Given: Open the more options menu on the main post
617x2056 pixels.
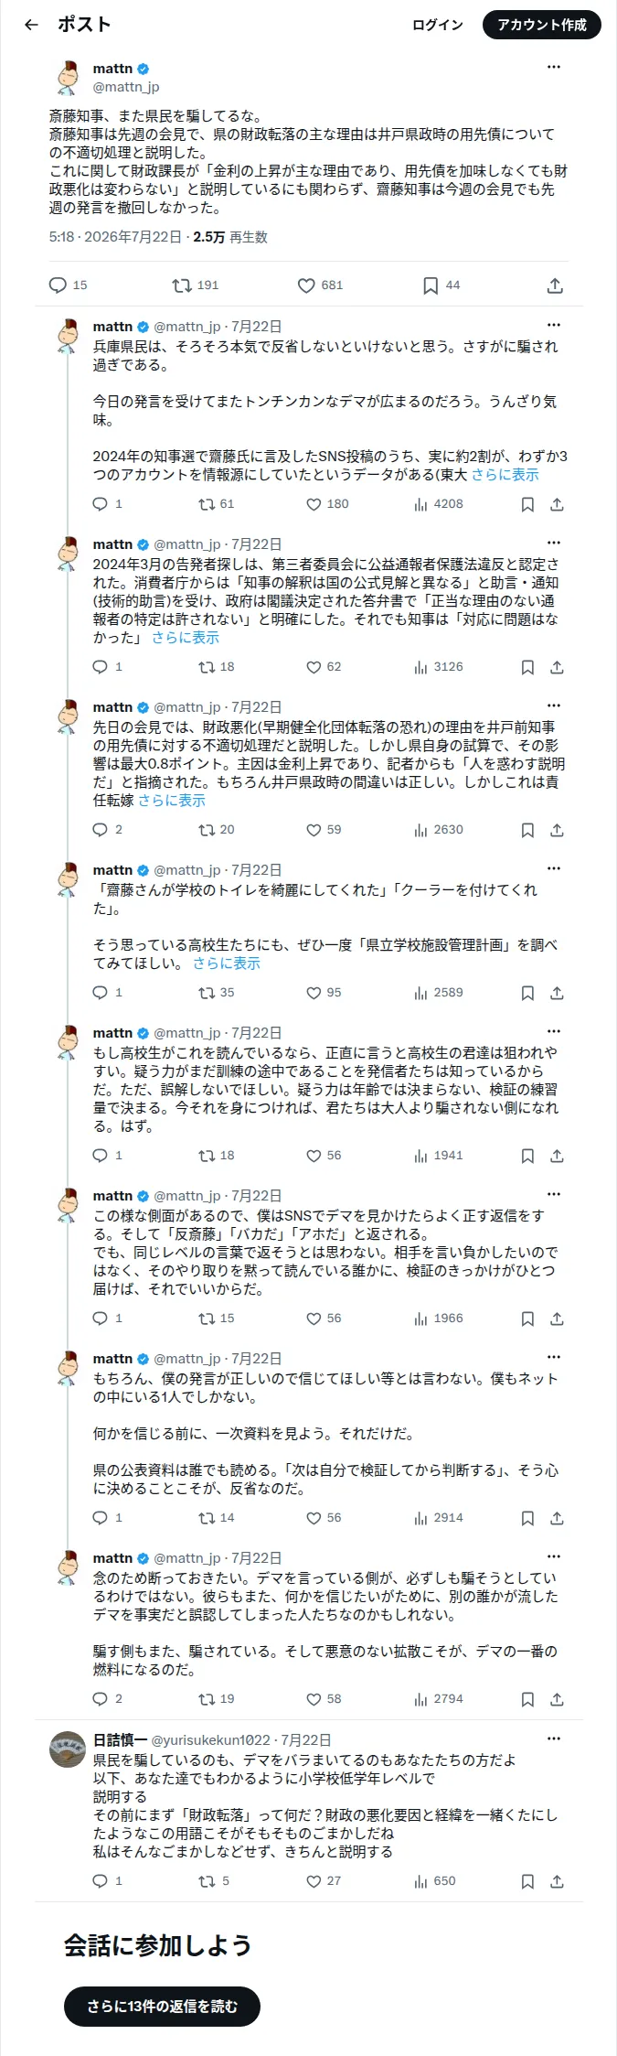Looking at the screenshot, I should 554,67.
